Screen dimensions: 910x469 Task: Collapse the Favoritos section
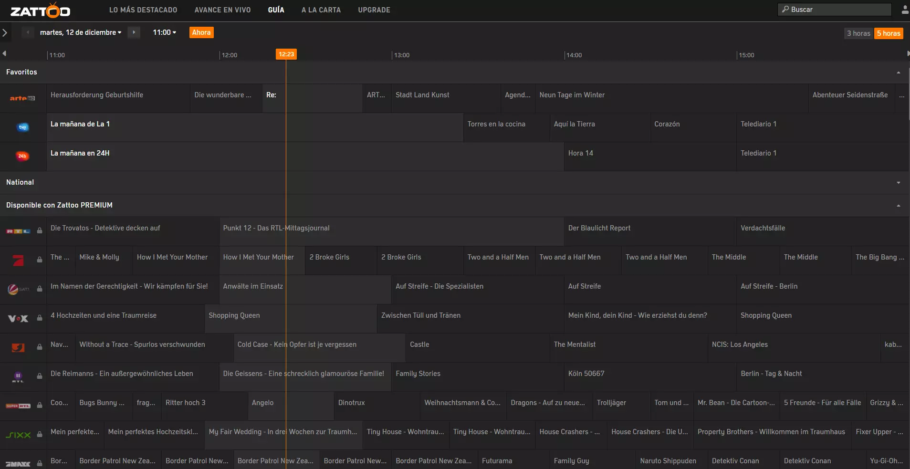(899, 73)
